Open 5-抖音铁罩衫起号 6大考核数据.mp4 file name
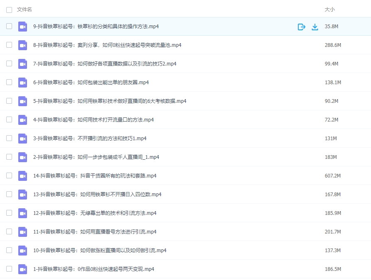This screenshot has height=280, width=371. click(x=110, y=101)
